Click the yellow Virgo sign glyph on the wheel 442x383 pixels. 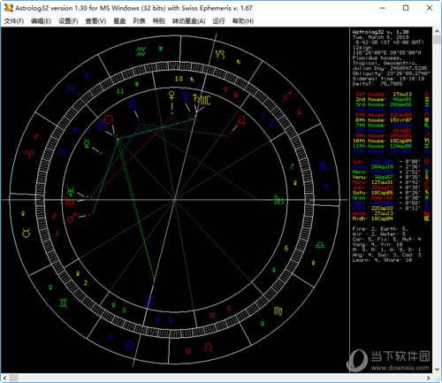[x=278, y=310]
